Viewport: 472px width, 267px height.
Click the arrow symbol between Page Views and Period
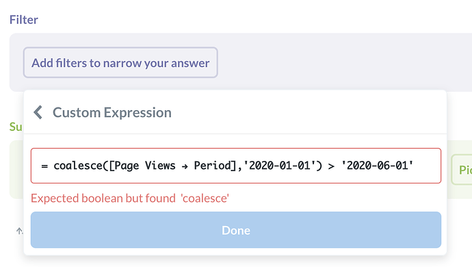(185, 166)
